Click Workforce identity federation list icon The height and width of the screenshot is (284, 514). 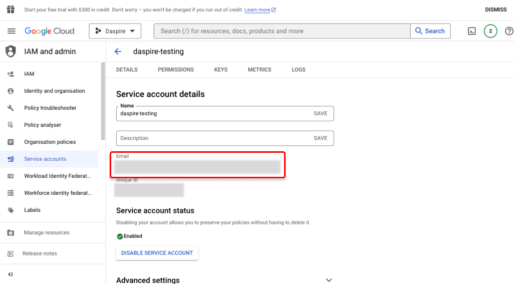tap(11, 193)
